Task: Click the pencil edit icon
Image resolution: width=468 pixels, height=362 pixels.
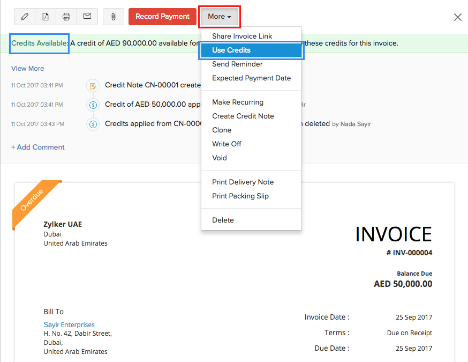Action: 25,17
